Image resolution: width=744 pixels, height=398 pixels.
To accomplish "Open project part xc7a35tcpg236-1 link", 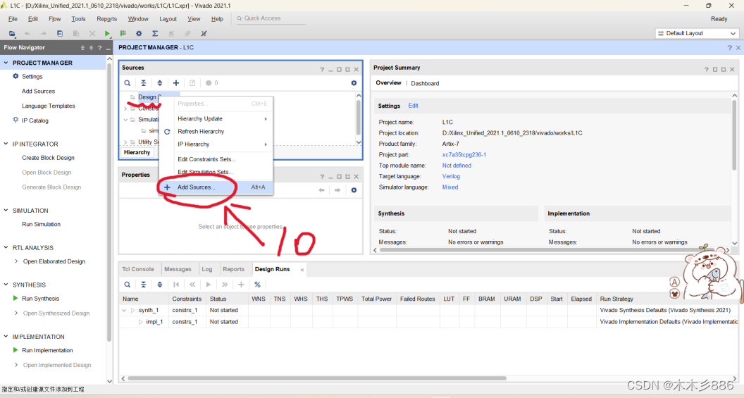I will click(x=464, y=155).
